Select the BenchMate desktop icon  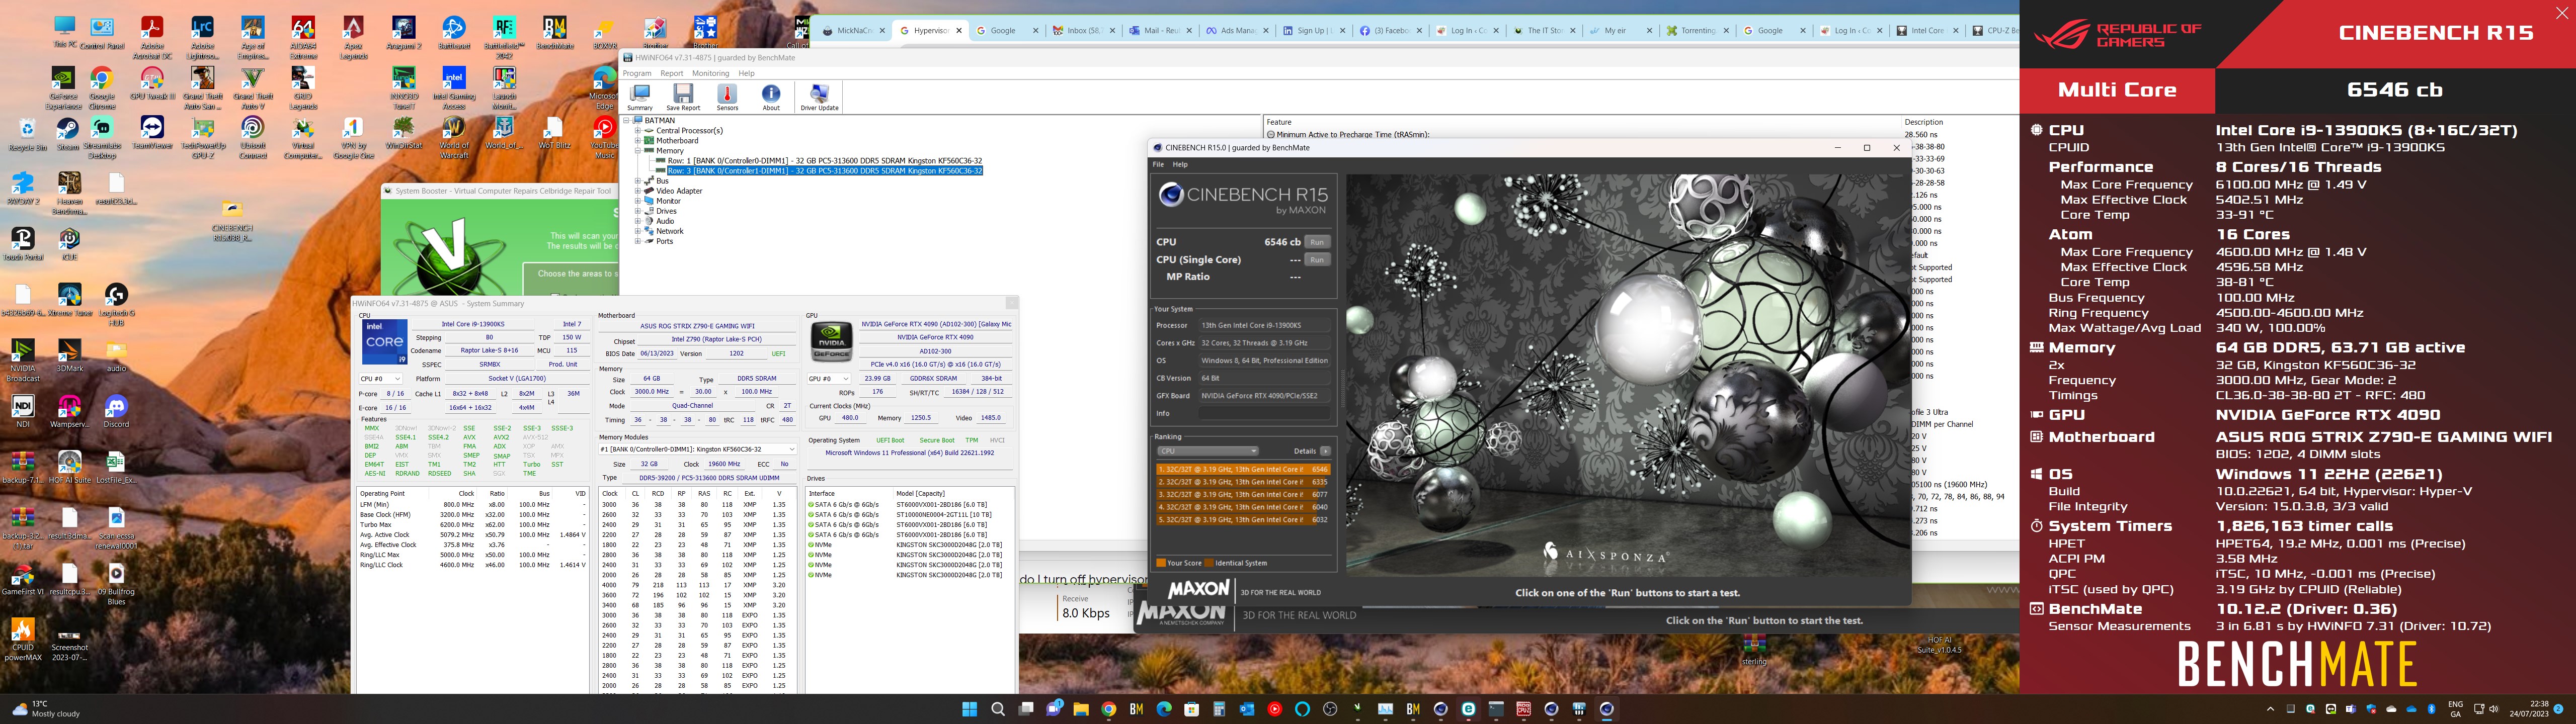click(x=555, y=33)
